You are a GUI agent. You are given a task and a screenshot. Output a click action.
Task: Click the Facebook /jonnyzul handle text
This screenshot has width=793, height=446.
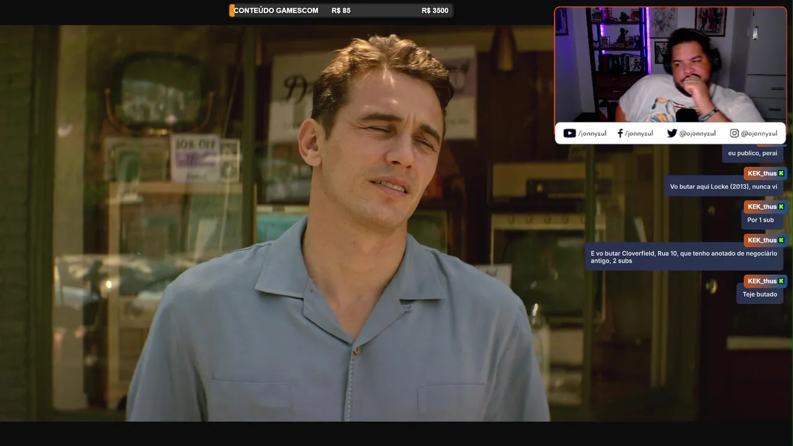[x=639, y=133]
